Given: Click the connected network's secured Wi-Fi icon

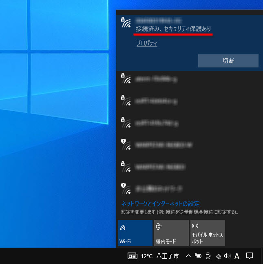Looking at the screenshot, I should (126, 22).
